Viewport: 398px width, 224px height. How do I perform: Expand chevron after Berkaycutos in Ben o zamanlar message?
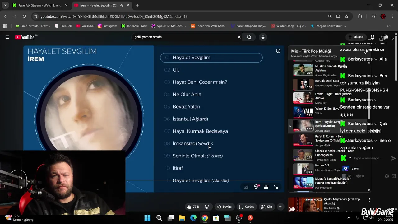pos(376,140)
